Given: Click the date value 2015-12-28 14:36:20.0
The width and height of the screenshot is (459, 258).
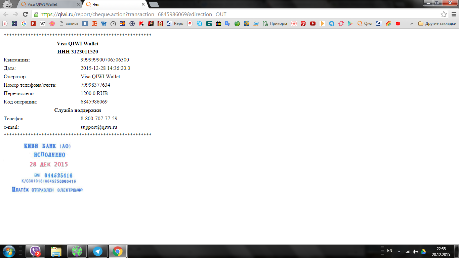Looking at the screenshot, I should click(106, 68).
